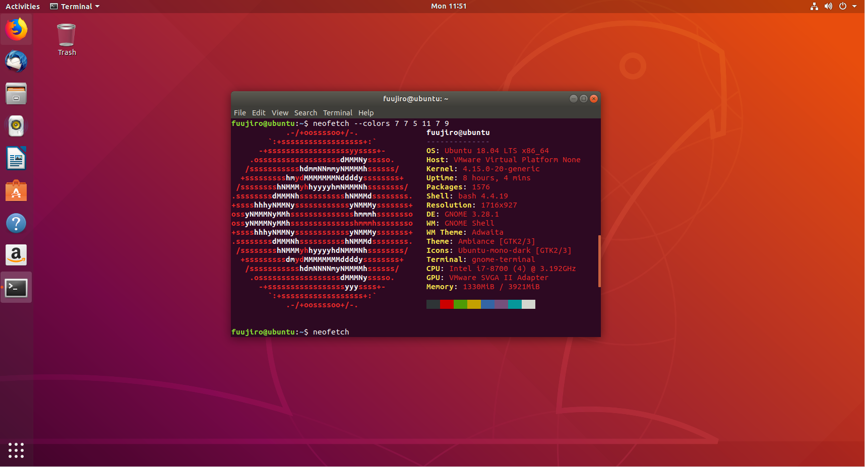
Task: Open the volume speaker icon
Action: pyautogui.click(x=828, y=6)
